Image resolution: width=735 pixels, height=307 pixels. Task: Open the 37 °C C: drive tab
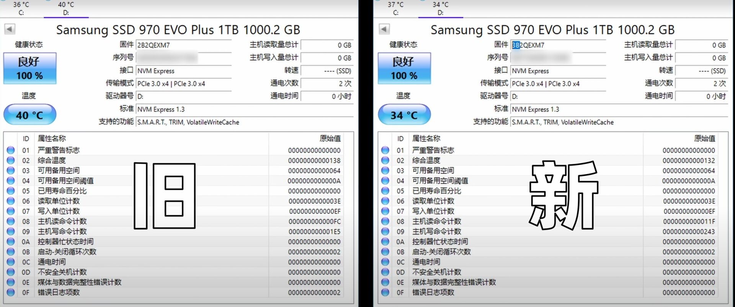click(x=395, y=8)
